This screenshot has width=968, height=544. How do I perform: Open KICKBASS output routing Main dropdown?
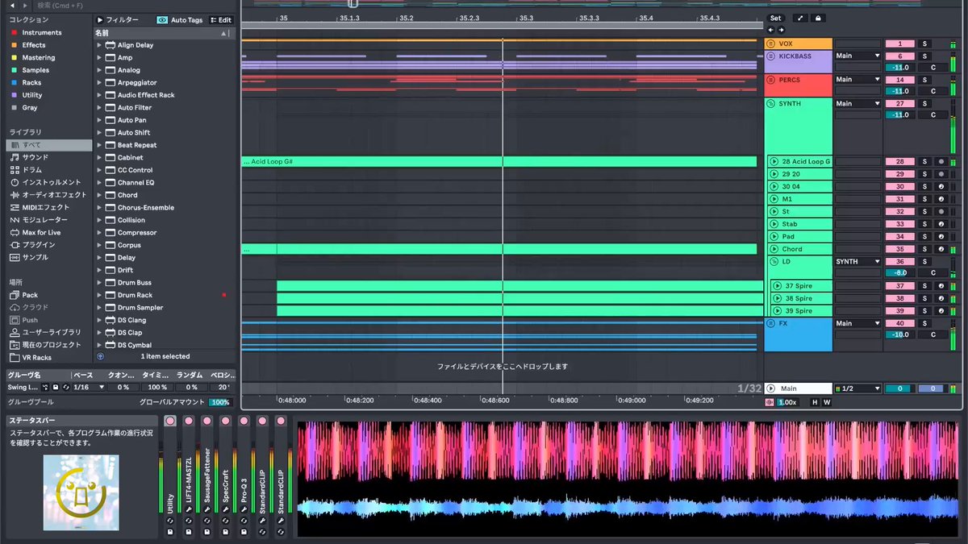click(x=857, y=56)
